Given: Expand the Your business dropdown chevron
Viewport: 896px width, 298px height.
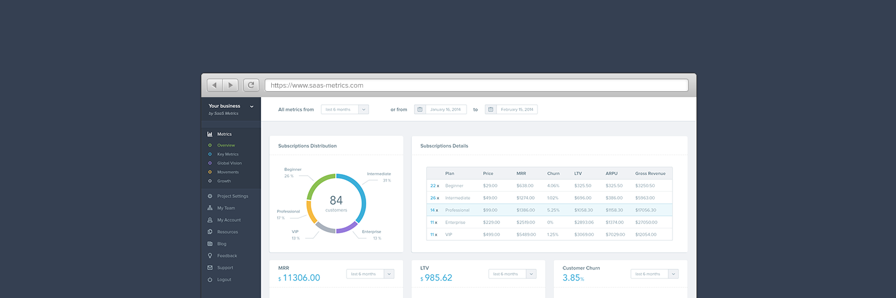Looking at the screenshot, I should (x=251, y=106).
